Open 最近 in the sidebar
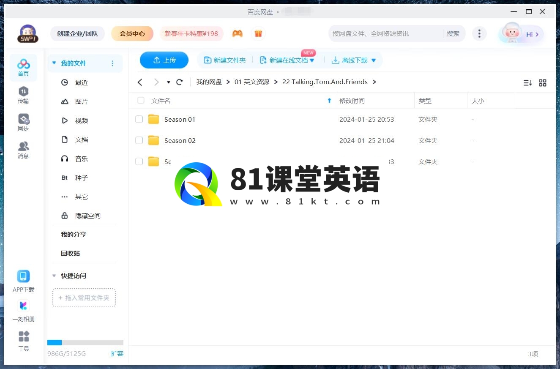The height and width of the screenshot is (369, 560). point(82,82)
